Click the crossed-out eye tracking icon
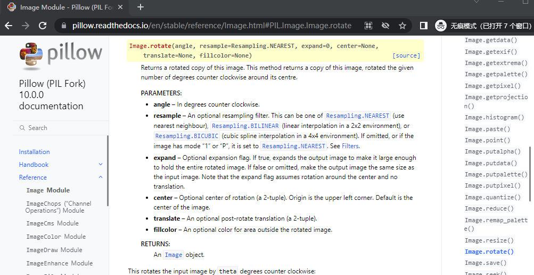Image resolution: width=534 pixels, height=275 pixels. 385,26
